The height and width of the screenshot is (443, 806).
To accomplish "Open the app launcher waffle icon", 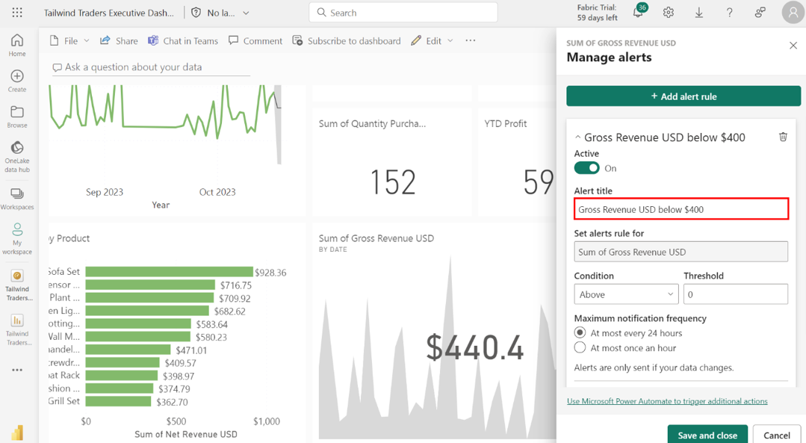I will click(17, 13).
